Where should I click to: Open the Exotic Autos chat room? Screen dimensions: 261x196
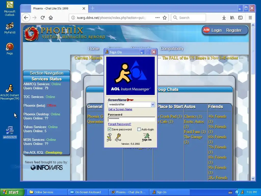pyautogui.click(x=194, y=124)
